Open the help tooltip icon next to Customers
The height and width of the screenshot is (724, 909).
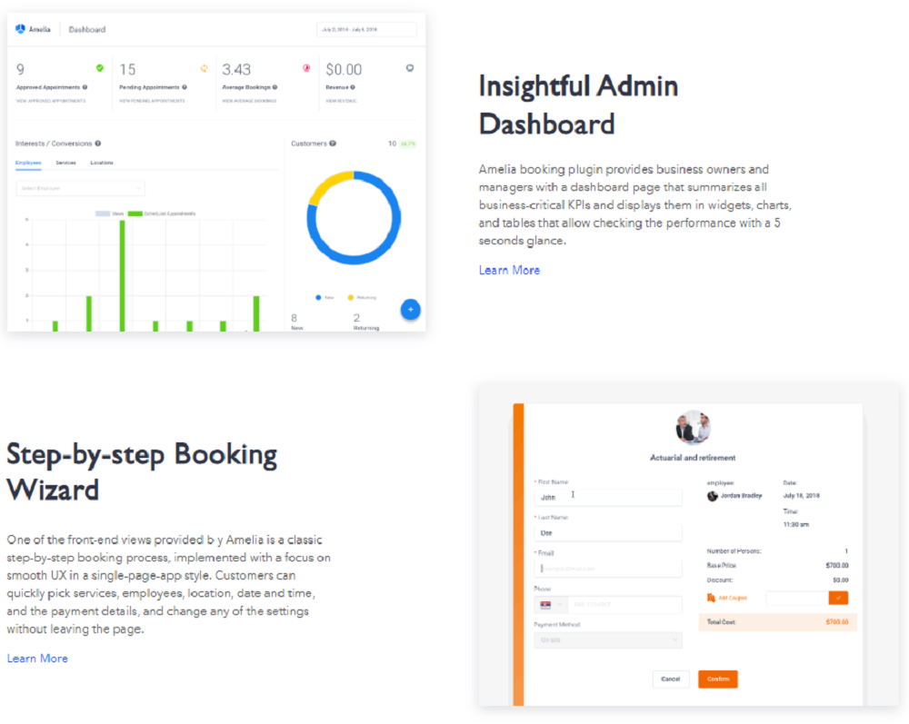pyautogui.click(x=335, y=143)
